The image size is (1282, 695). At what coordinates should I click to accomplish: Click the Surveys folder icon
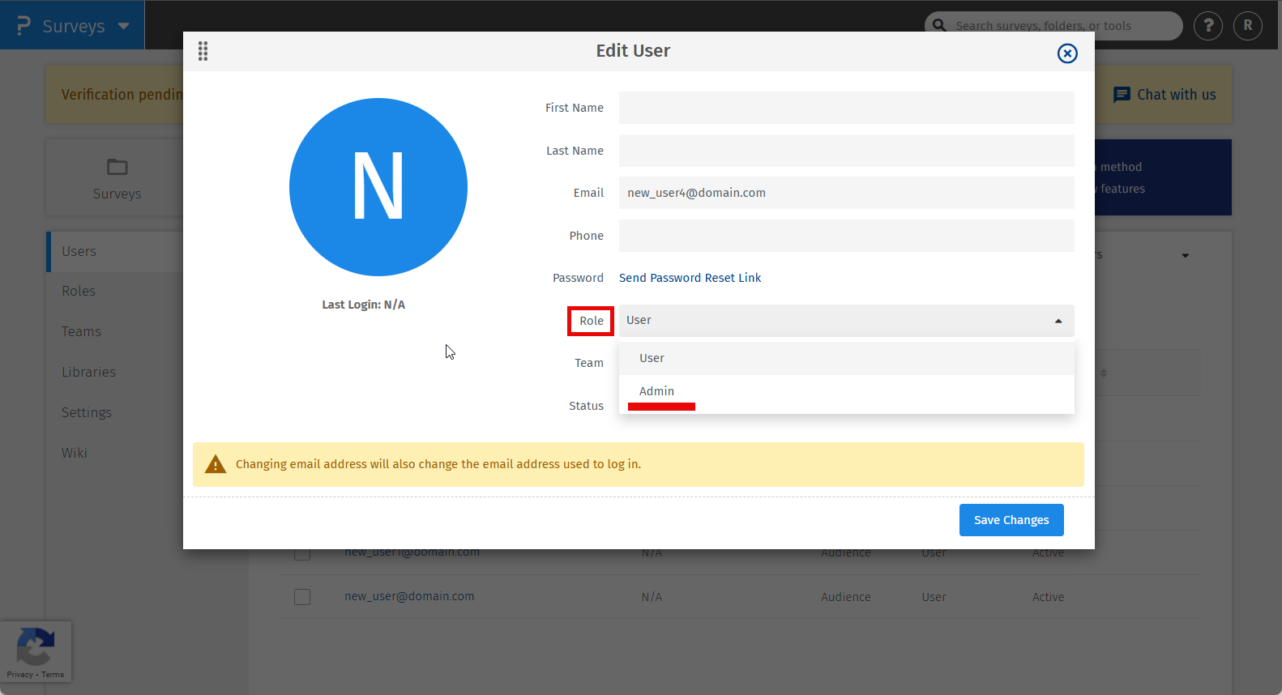tap(118, 167)
